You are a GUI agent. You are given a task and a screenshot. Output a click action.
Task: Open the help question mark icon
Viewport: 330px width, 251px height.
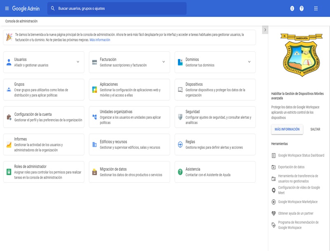(x=302, y=9)
